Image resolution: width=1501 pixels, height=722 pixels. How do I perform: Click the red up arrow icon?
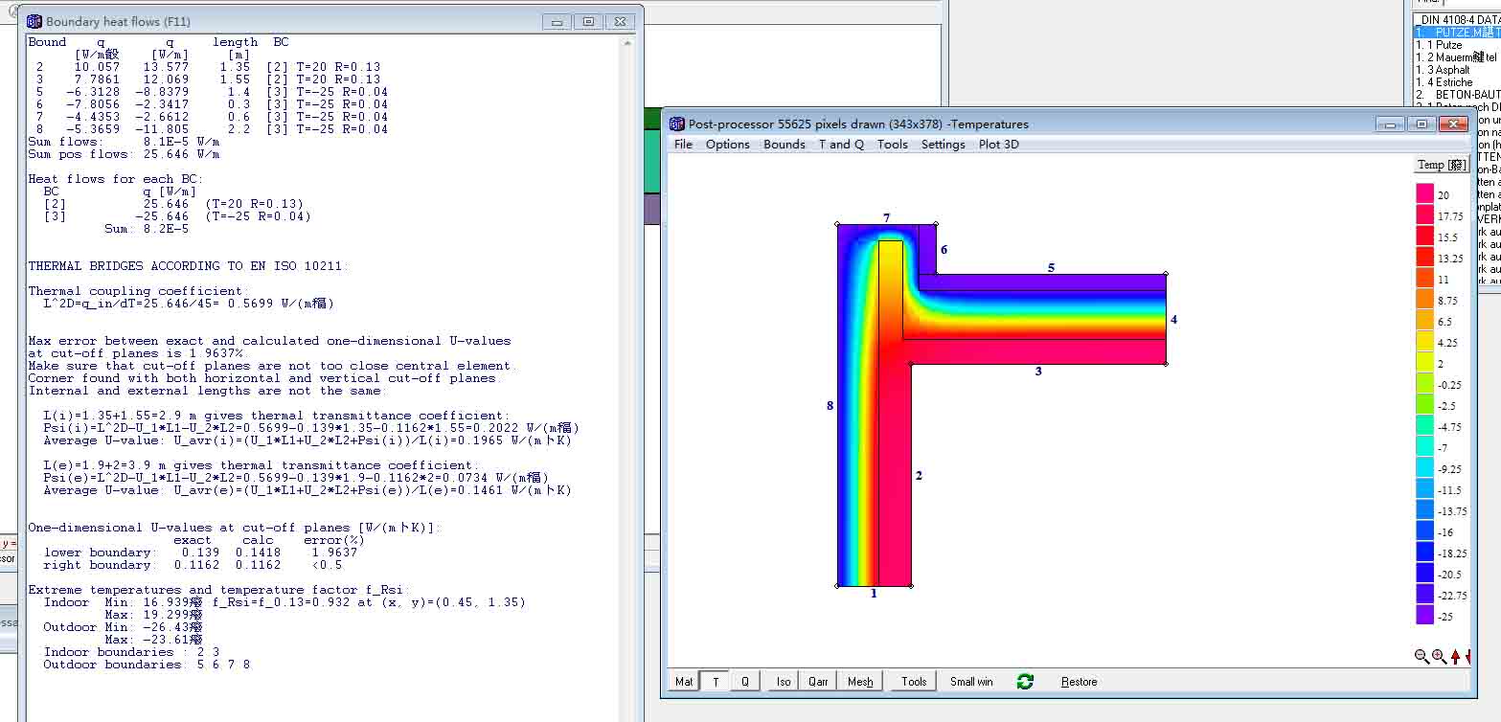1455,657
